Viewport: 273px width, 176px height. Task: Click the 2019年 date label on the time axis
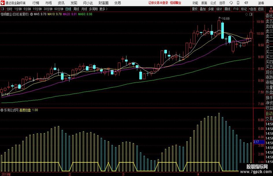point(6,175)
